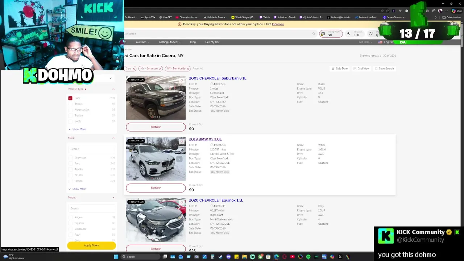Open the Blog menu item
Image resolution: width=464 pixels, height=261 pixels.
(193, 42)
